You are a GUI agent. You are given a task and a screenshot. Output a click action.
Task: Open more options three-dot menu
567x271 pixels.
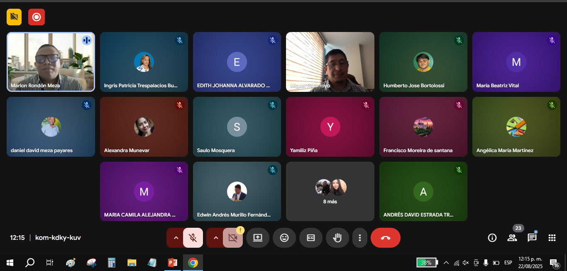pyautogui.click(x=360, y=238)
